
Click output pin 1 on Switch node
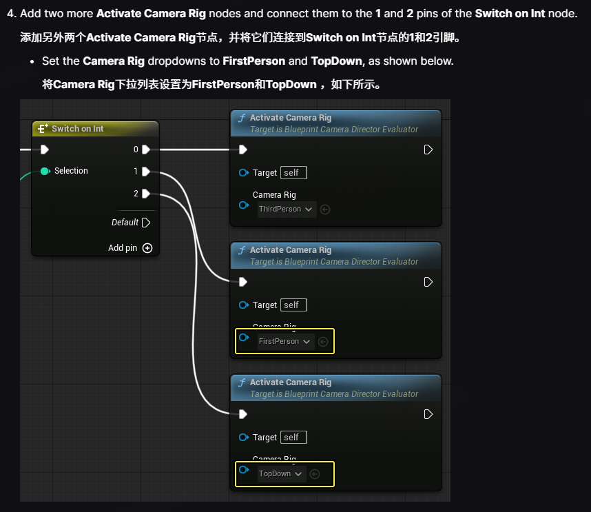pyautogui.click(x=146, y=172)
